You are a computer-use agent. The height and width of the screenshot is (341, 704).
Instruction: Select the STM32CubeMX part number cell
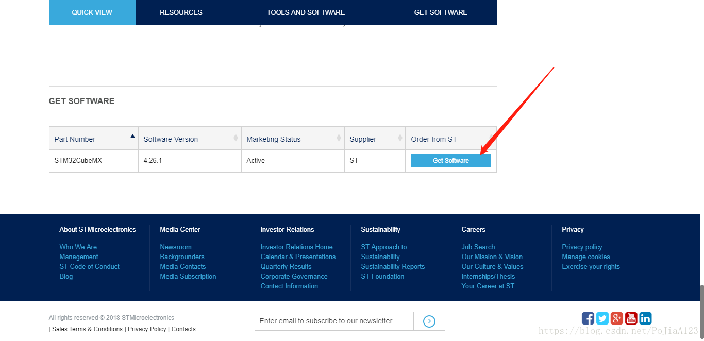[x=94, y=161]
